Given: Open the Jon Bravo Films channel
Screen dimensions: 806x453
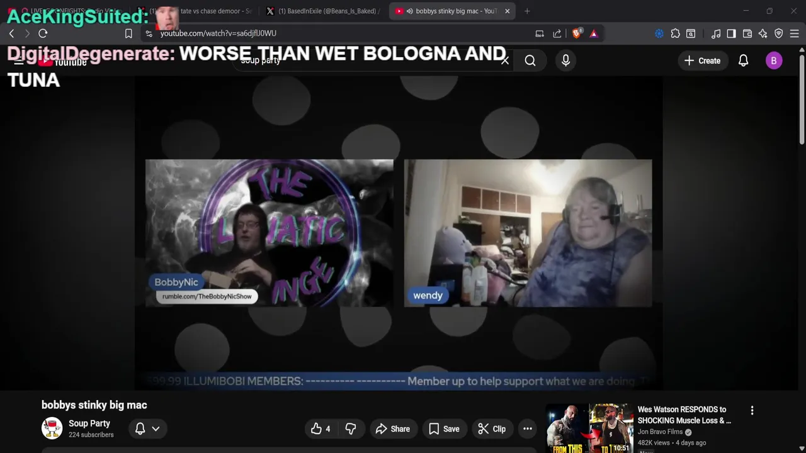Looking at the screenshot, I should [x=660, y=432].
